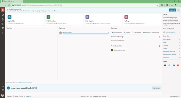181x98 pixels.
Task: Open the X (Twitter) social icon
Action: [165, 66]
